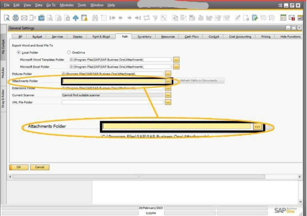Go to Previous Record left arrow
Image resolution: width=307 pixels, height=216 pixels.
121,18
